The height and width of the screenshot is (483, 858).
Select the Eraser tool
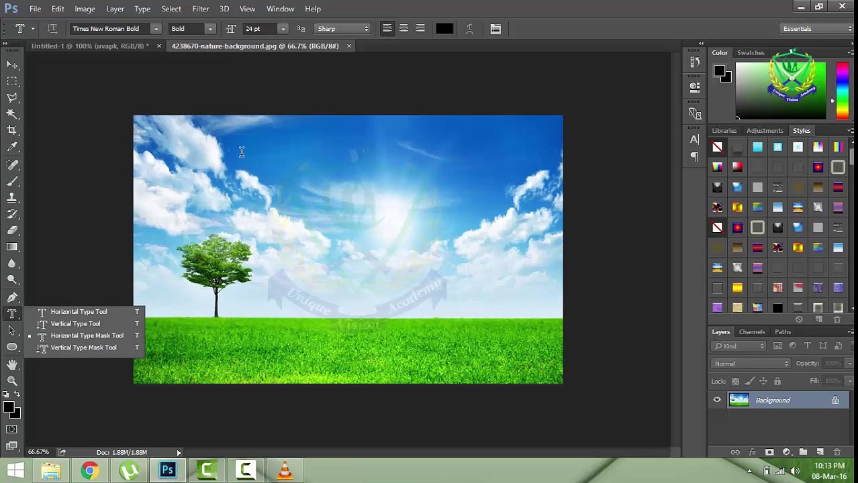(x=12, y=231)
